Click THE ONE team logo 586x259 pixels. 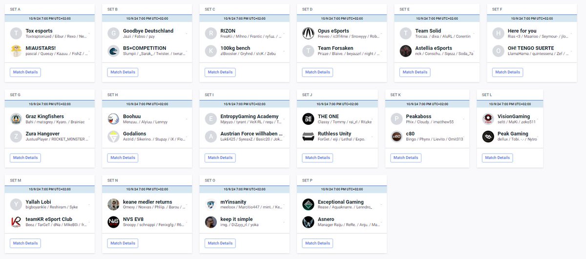309,119
